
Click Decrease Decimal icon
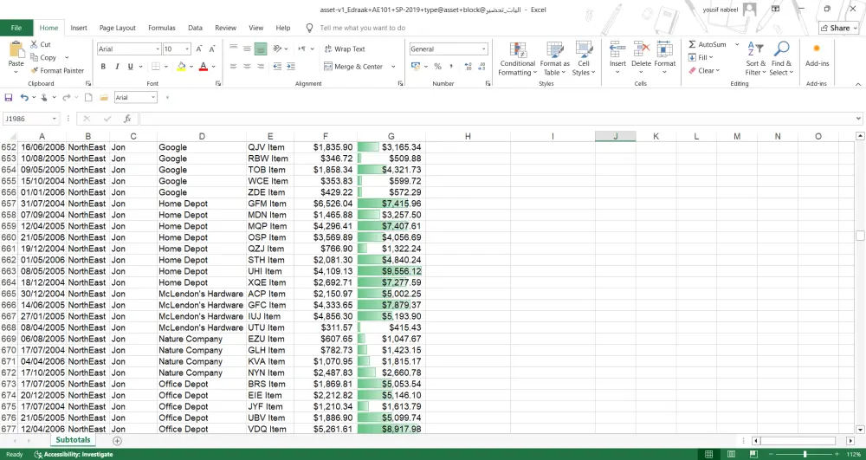click(x=481, y=66)
